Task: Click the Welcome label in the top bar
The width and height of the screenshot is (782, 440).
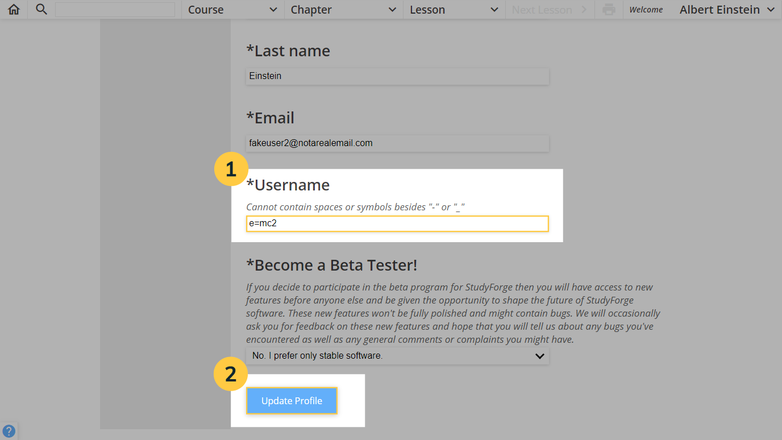Action: (x=646, y=10)
